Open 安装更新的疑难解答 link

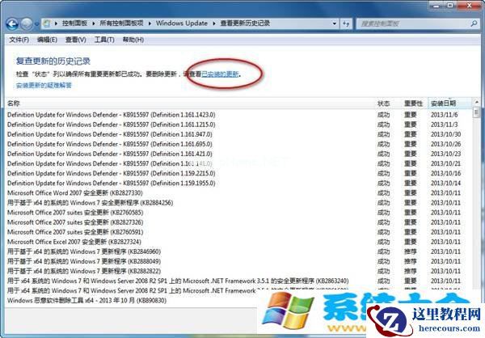44,85
